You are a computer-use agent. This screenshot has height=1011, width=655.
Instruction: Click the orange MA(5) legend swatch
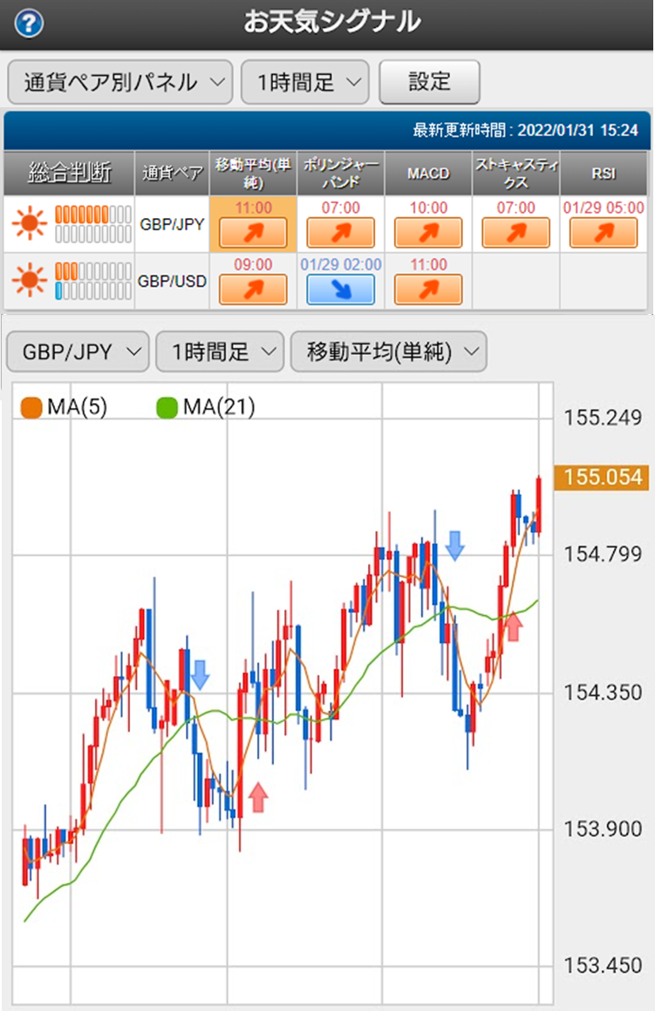[31, 407]
